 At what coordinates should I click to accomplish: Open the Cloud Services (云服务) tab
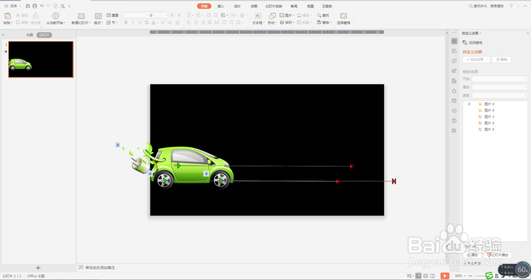tap(327, 6)
